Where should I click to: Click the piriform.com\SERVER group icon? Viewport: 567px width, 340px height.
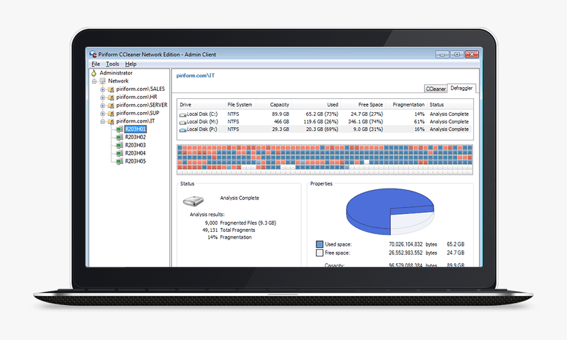(111, 105)
